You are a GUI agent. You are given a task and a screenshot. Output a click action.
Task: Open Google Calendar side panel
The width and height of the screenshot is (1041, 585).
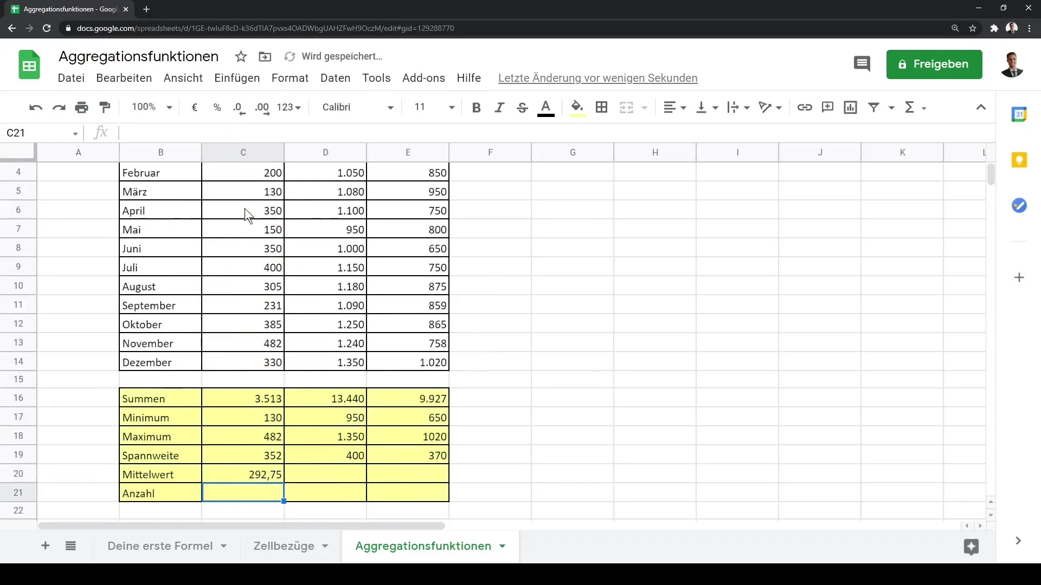pyautogui.click(x=1019, y=114)
